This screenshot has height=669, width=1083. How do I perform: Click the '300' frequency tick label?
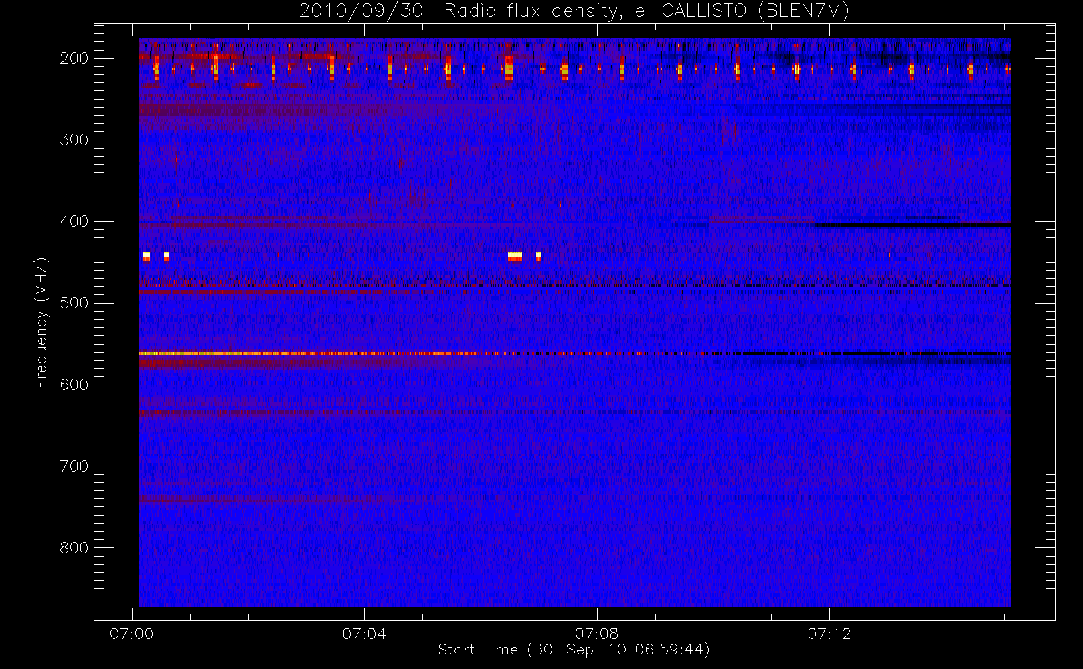74,140
